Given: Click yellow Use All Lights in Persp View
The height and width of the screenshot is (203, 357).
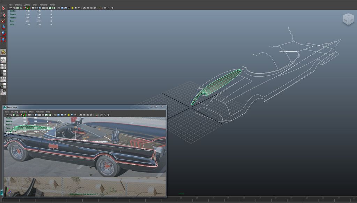Looking at the screenshot, I should [x=69, y=115].
